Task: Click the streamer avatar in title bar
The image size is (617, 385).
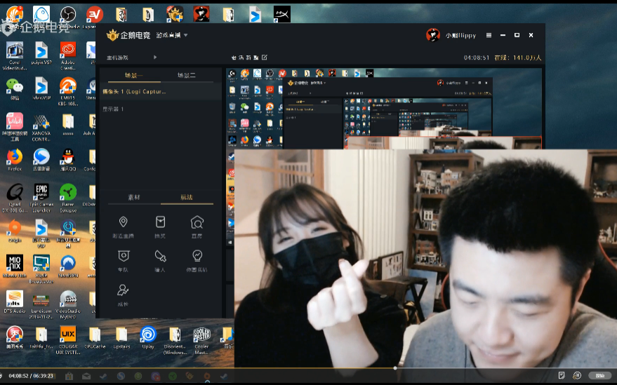Action: [433, 35]
